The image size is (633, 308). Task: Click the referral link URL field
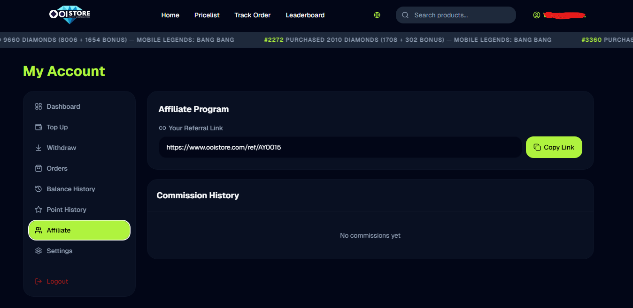(340, 147)
